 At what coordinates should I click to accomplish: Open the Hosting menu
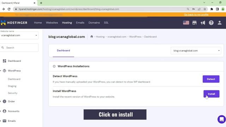coord(67,23)
